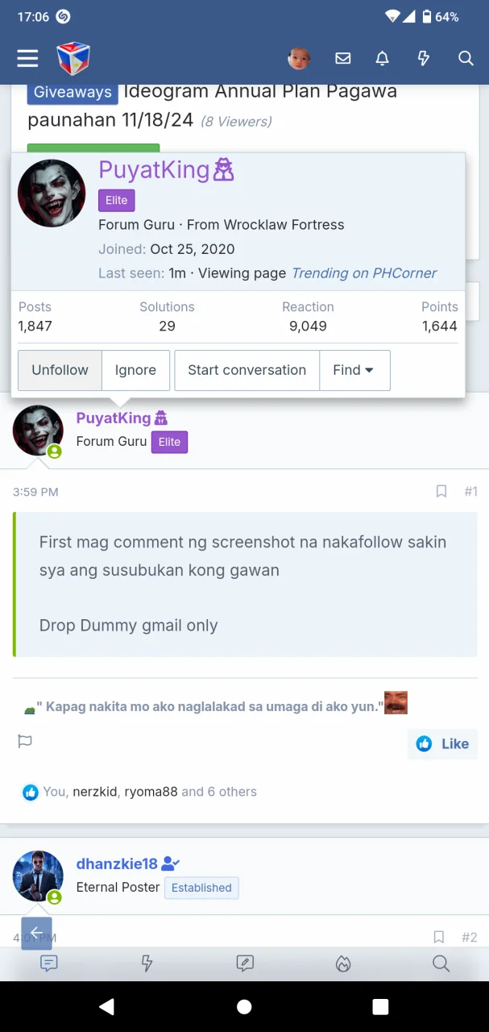
Task: Open PuyatKing's joker avatar in popup
Action: click(52, 193)
